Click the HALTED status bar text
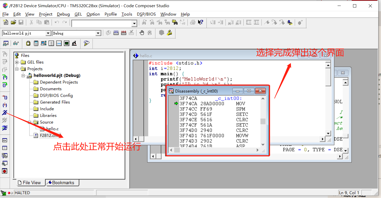381x198 pixels. click(22, 193)
